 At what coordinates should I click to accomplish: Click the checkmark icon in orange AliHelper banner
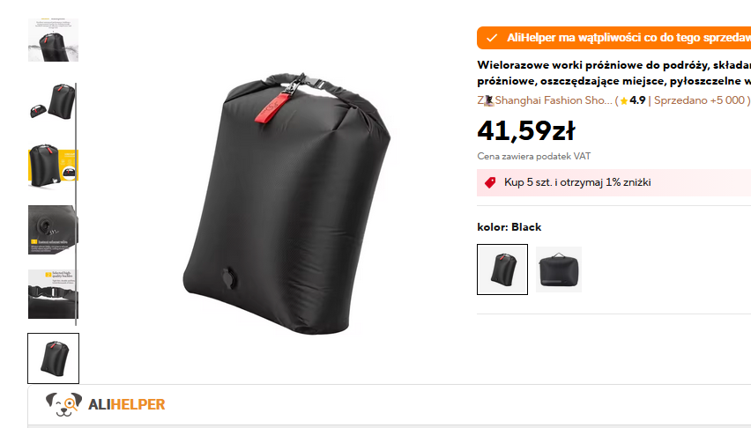click(492, 38)
